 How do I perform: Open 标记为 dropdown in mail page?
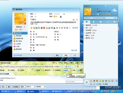[31, 87]
